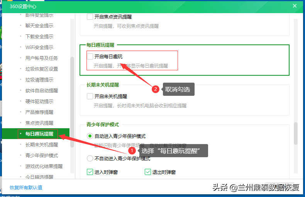Click the left sidebar scrollbar thumb
Screen dimensions: 305x197
tap(72, 102)
